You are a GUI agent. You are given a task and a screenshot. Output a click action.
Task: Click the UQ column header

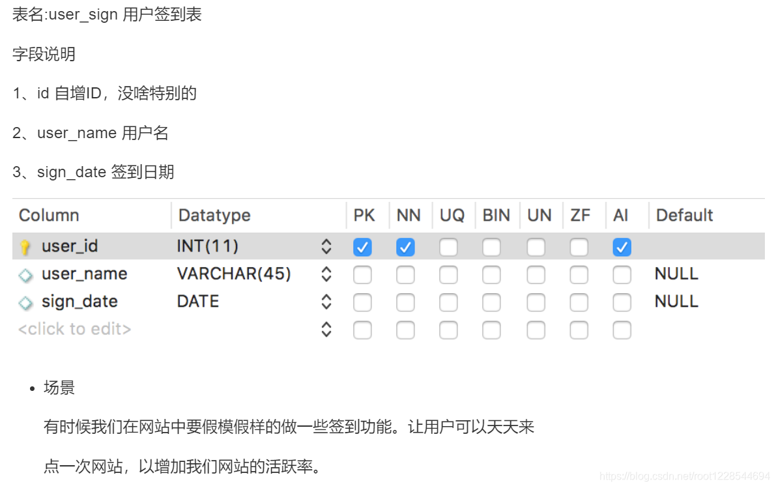tap(452, 215)
